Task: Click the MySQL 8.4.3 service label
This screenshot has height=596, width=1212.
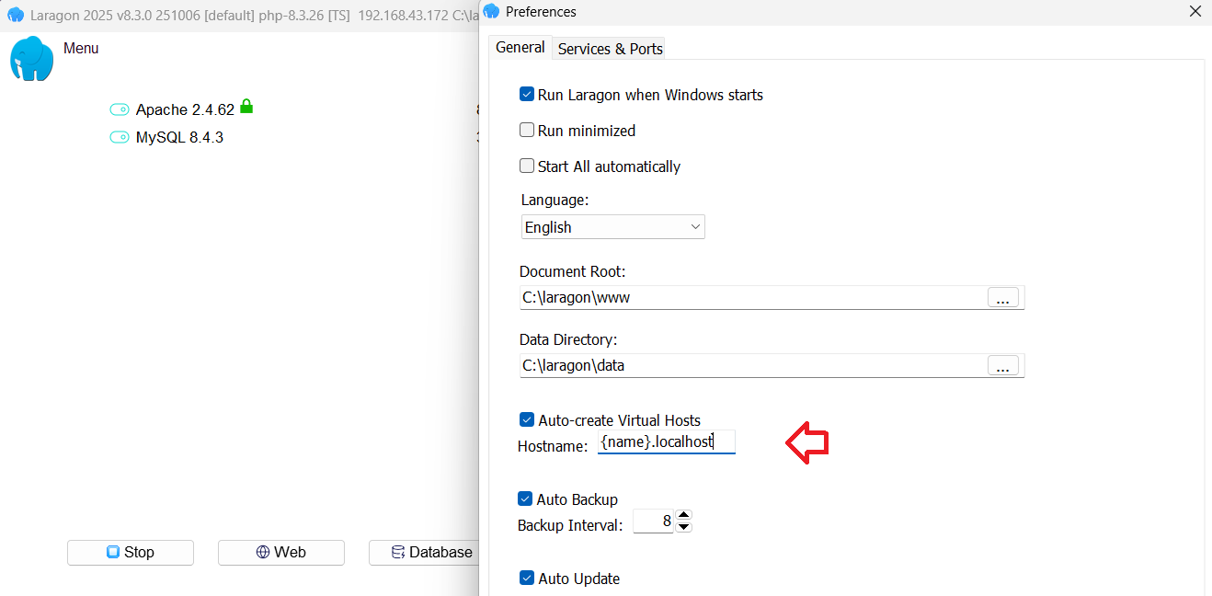Action: (179, 137)
